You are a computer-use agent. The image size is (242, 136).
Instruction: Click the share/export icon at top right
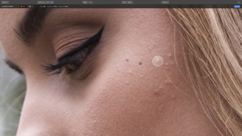click(238, 2)
